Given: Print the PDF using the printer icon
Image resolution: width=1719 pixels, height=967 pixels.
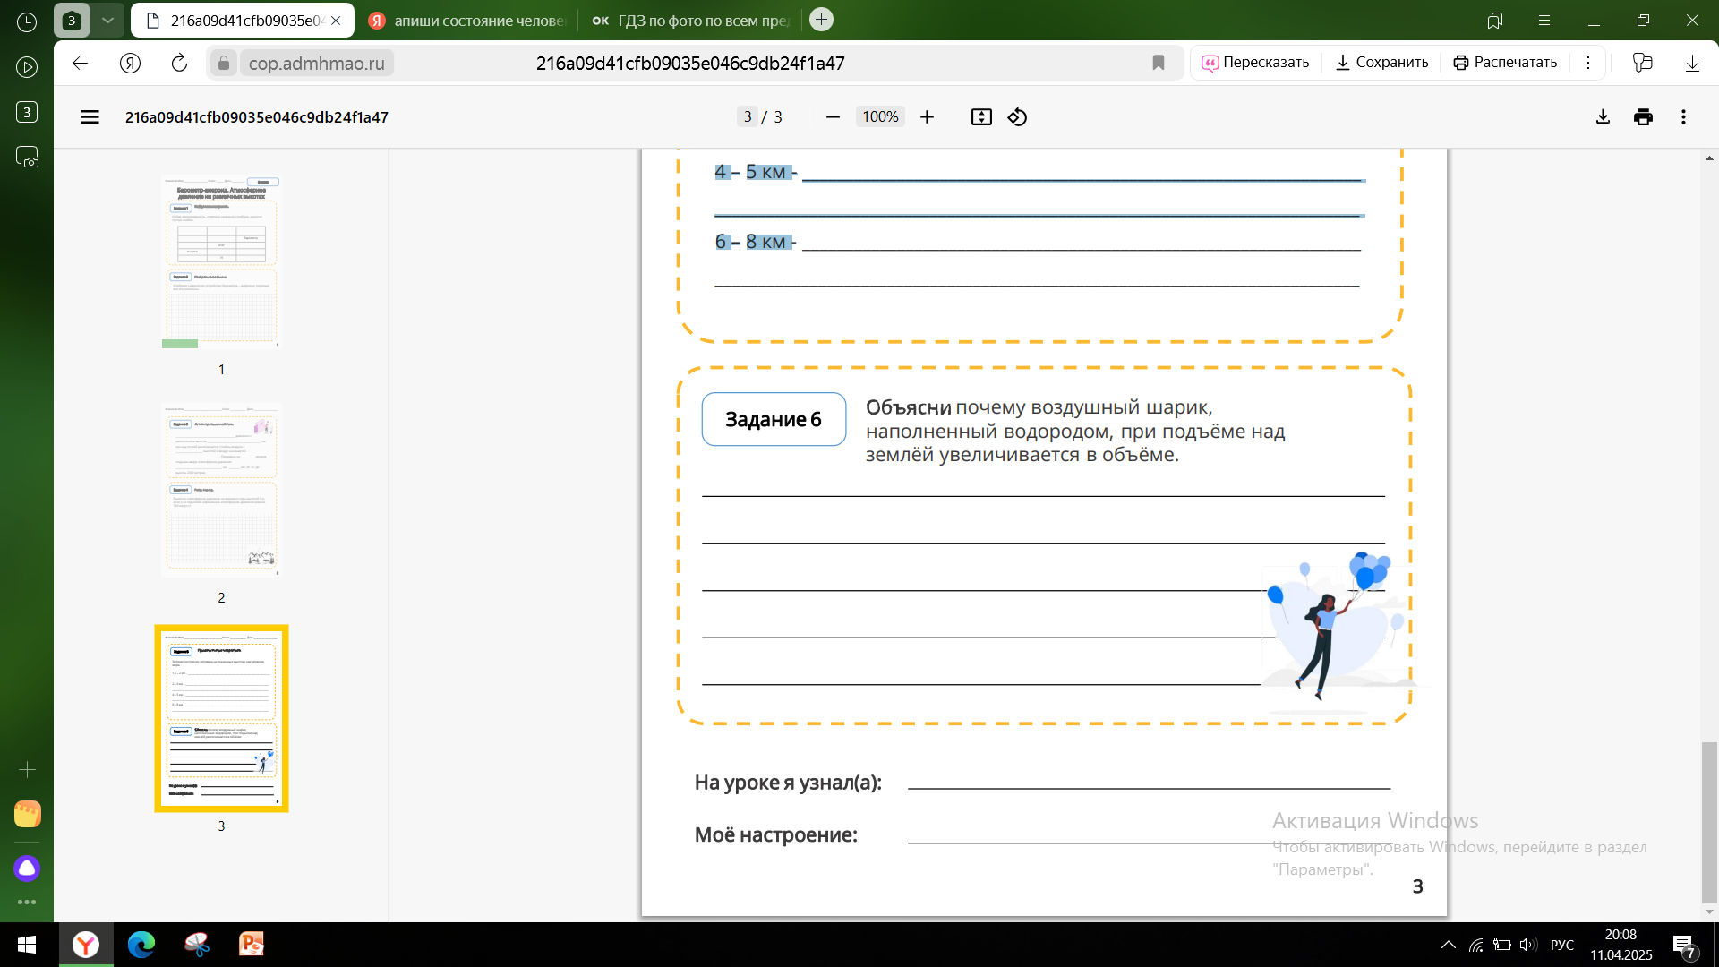Looking at the screenshot, I should point(1643,117).
